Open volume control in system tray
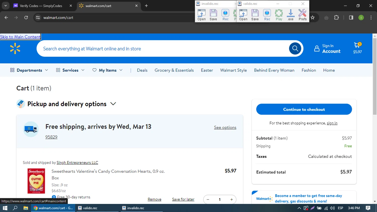The width and height of the screenshot is (377, 212). coord(332,208)
